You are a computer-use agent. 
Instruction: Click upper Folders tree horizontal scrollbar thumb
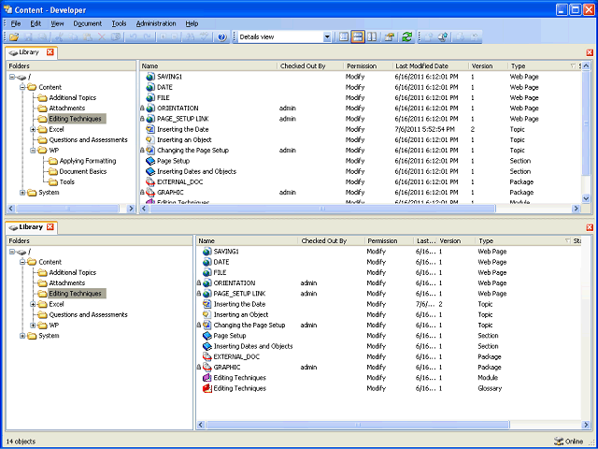67,209
